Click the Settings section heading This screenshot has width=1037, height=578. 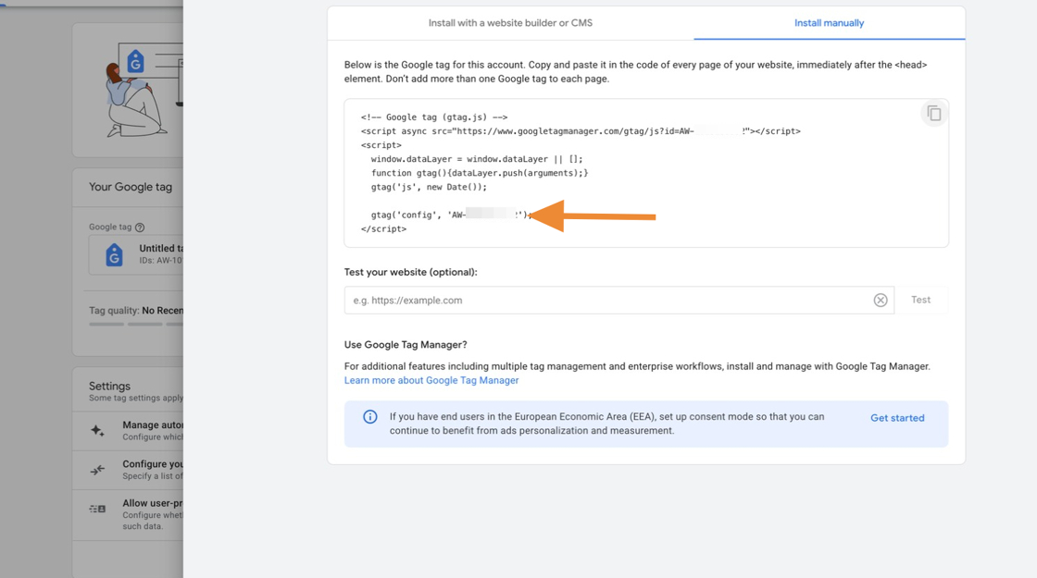[x=109, y=386]
